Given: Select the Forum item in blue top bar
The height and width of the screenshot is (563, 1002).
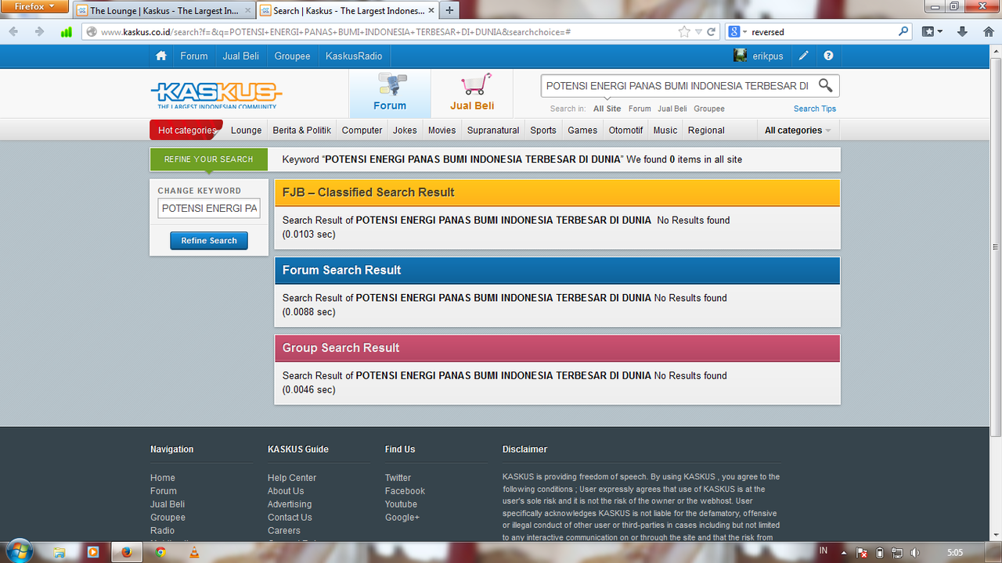Looking at the screenshot, I should tap(194, 56).
